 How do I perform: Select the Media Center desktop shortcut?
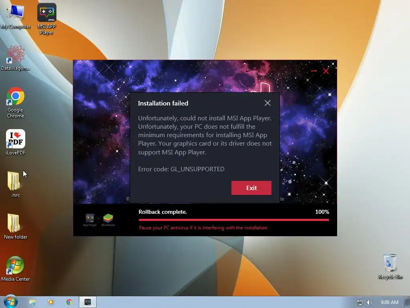click(x=16, y=269)
